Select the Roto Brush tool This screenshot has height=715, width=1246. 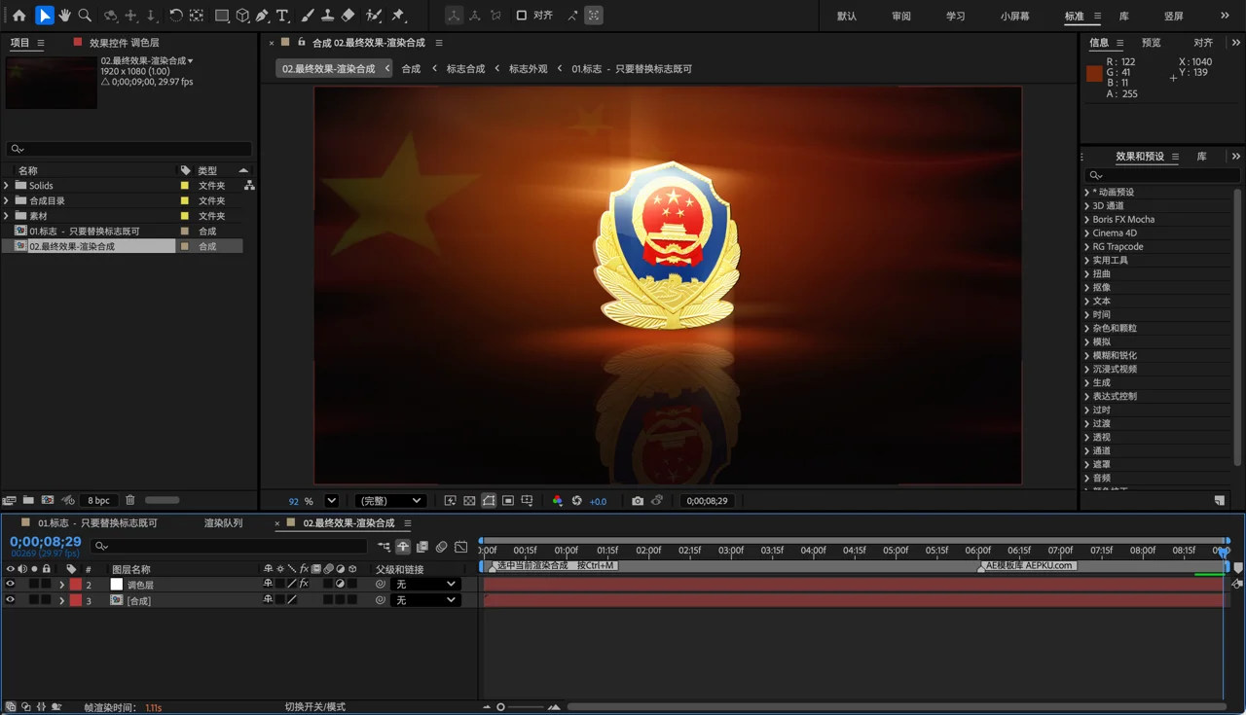pos(374,16)
